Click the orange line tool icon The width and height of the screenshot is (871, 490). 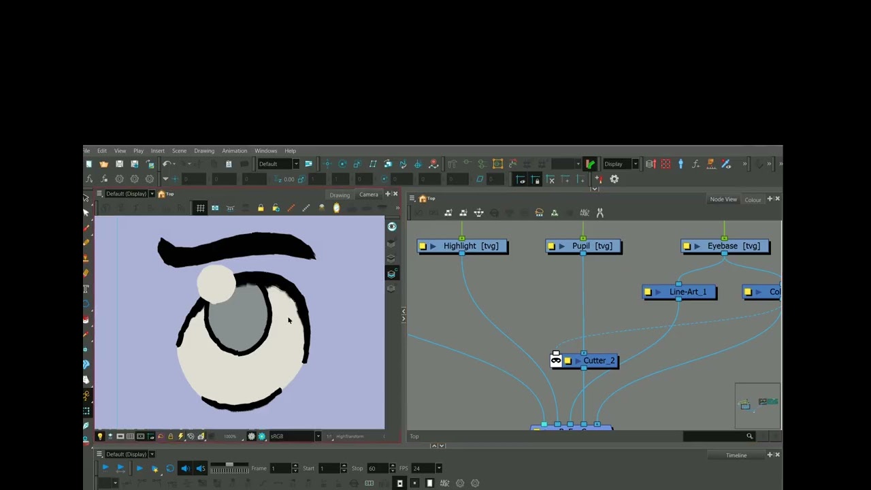pyautogui.click(x=291, y=208)
